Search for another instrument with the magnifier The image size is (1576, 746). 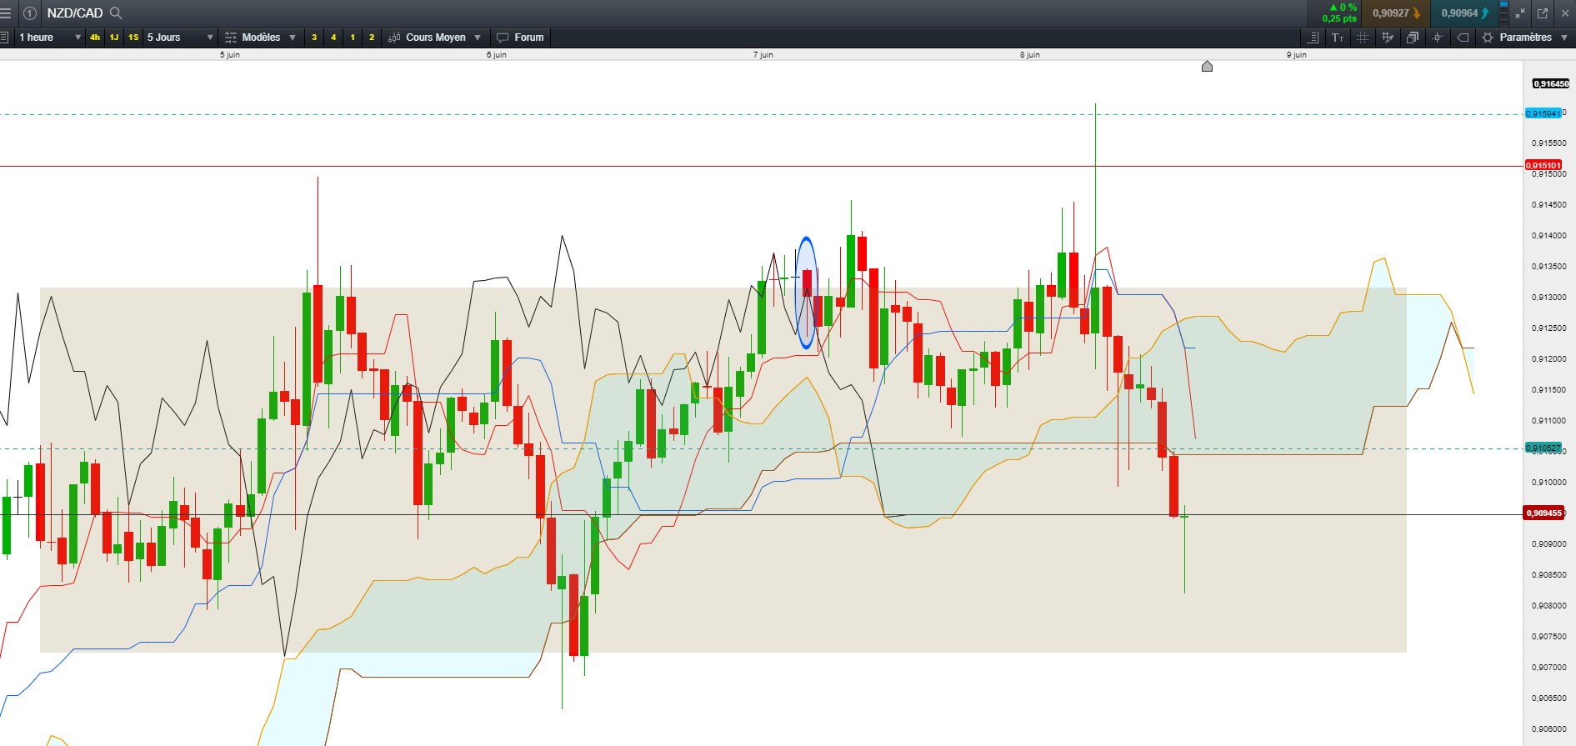click(116, 13)
